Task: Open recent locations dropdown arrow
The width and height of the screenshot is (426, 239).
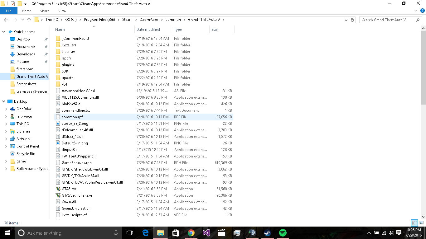Action: 22,20
